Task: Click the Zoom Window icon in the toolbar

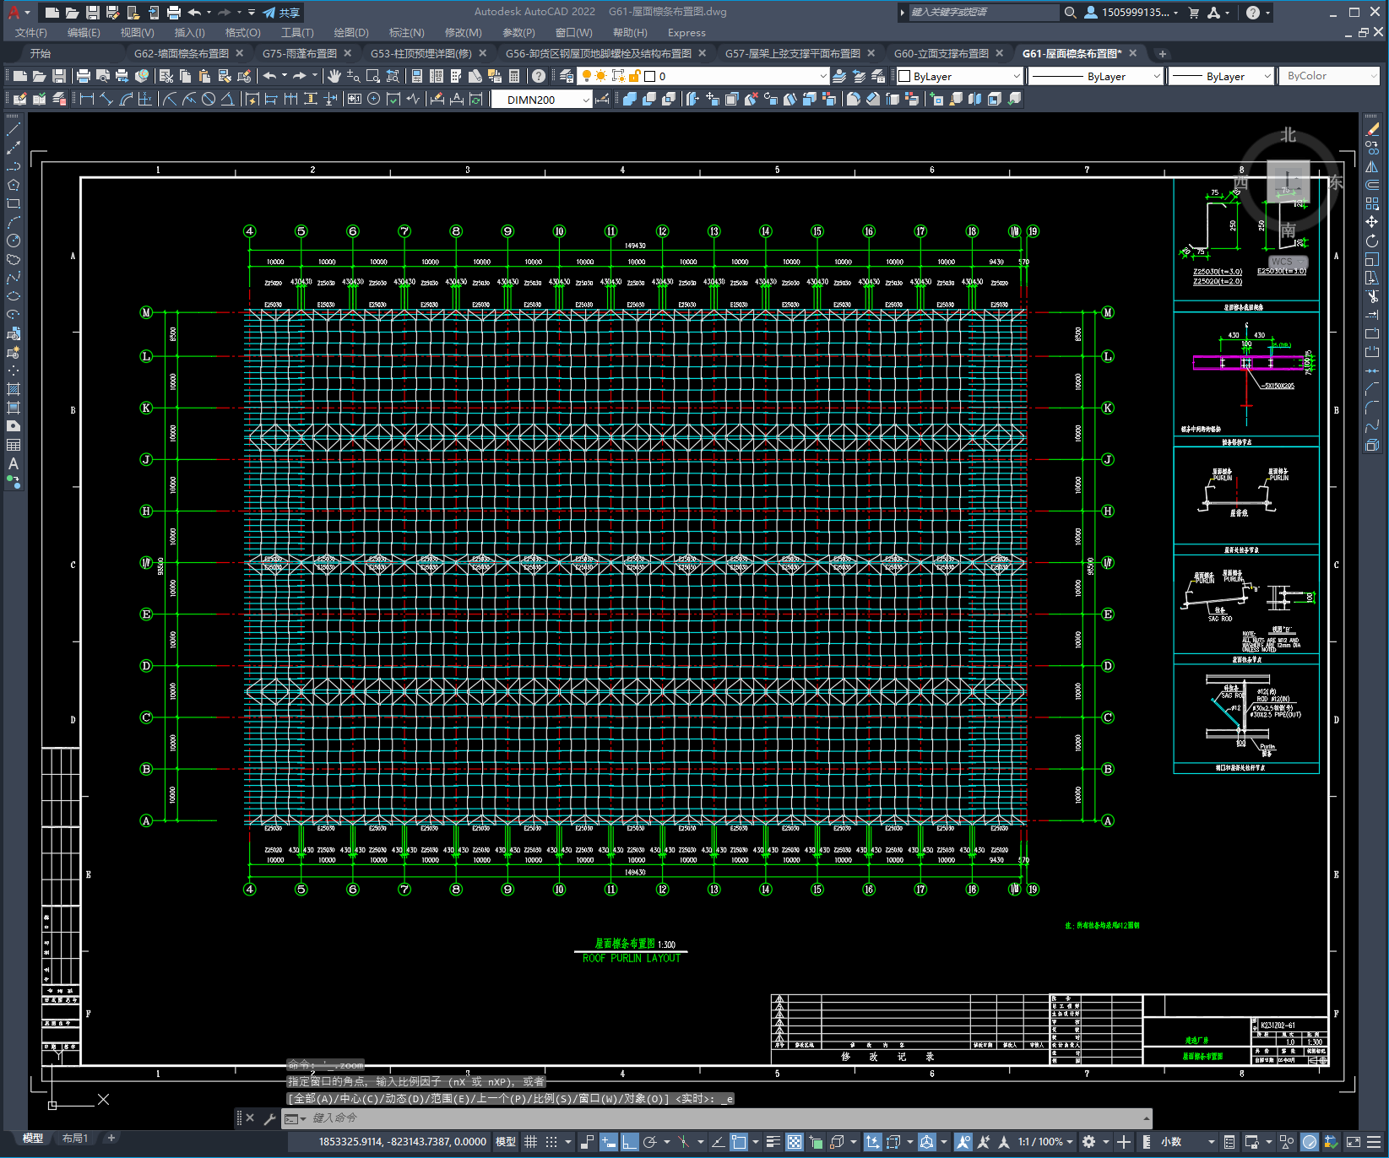Action: tap(373, 76)
